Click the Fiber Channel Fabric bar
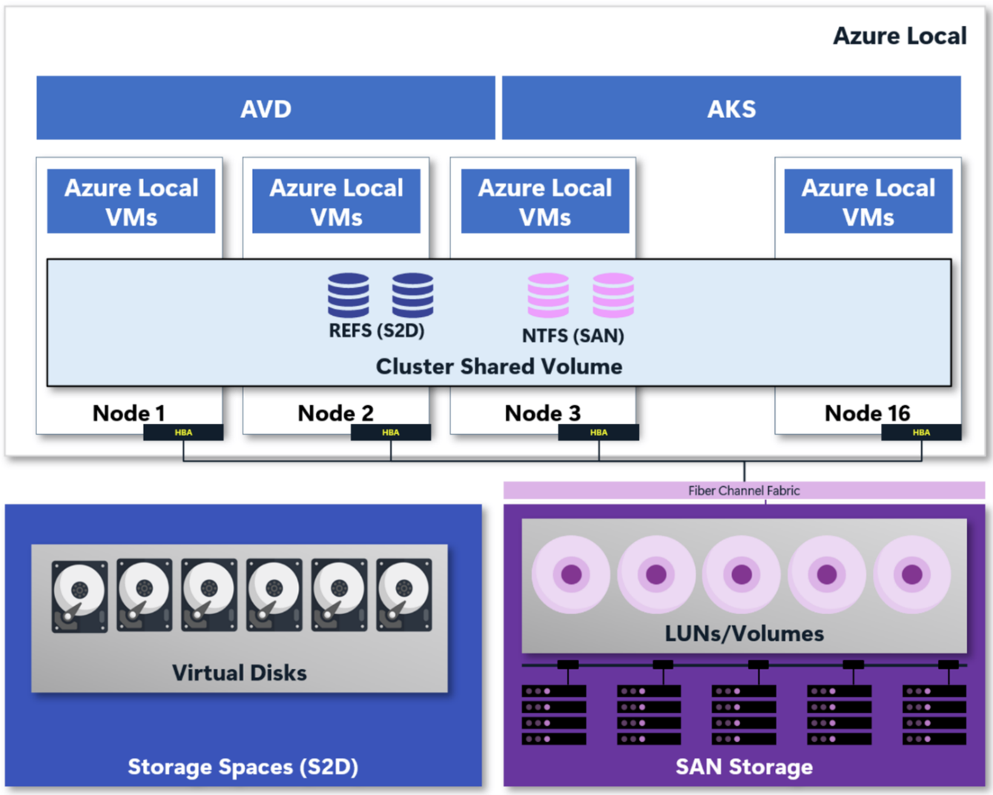Viewport: 993px width, 795px height. [x=744, y=490]
